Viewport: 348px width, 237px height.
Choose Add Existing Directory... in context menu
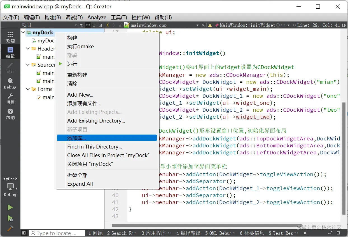[x=107, y=121]
